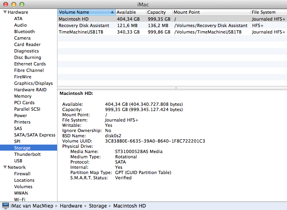287x210 pixels.
Task: Sort by Available column header
Action: (x=131, y=12)
